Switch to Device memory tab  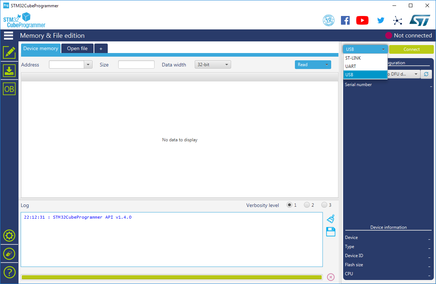coord(41,48)
